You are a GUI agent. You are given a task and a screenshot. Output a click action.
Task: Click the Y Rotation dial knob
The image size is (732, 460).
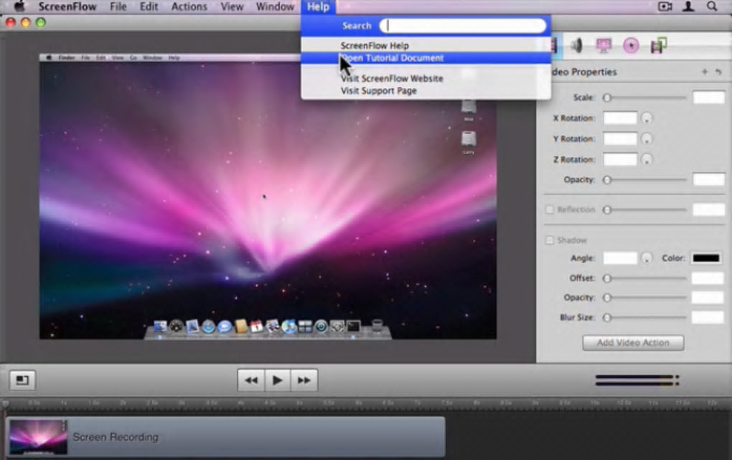pyautogui.click(x=647, y=139)
